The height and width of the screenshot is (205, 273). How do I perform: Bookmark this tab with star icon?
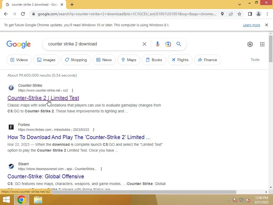239,14
